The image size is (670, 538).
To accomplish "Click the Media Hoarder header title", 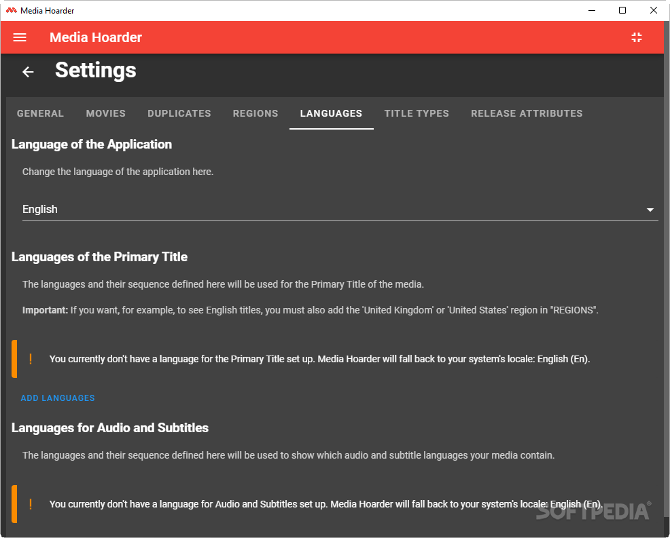I will pyautogui.click(x=96, y=37).
